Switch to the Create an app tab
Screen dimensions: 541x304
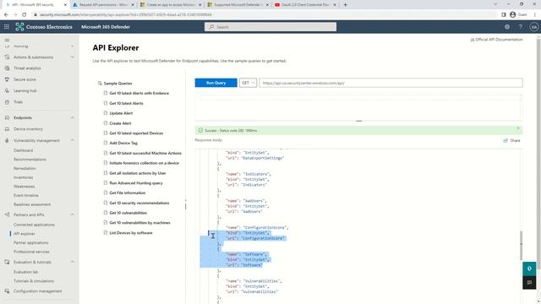click(x=171, y=5)
